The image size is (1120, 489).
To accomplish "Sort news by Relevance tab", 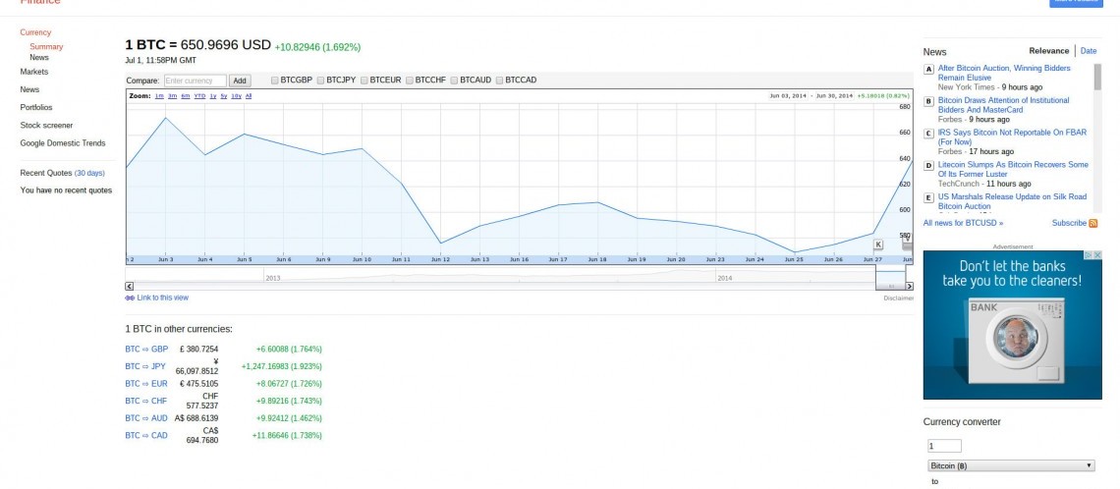I will coord(1048,51).
